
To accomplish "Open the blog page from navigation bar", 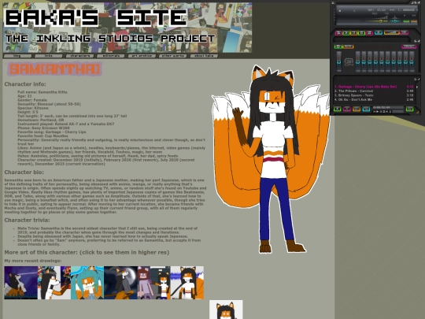I will (x=17, y=56).
